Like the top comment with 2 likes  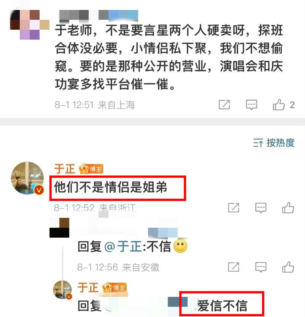[x=279, y=105]
